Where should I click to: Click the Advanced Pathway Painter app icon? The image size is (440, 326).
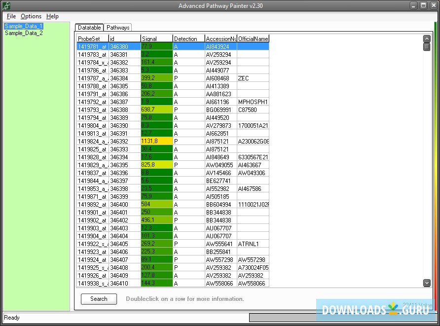click(6, 5)
